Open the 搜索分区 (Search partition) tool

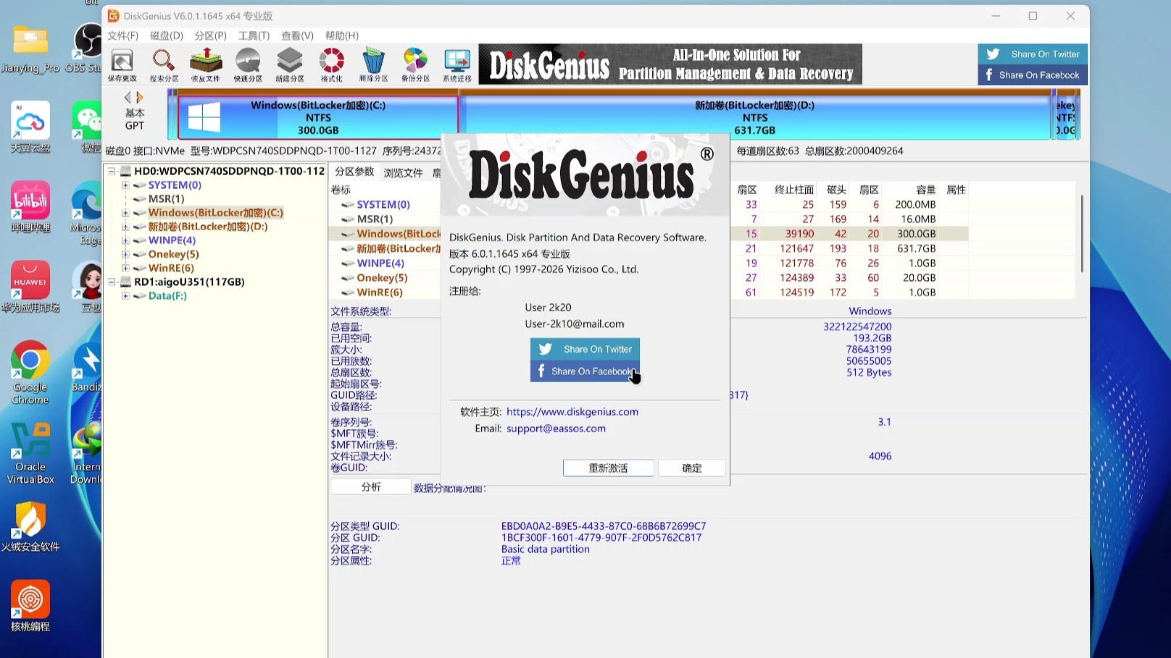point(164,65)
